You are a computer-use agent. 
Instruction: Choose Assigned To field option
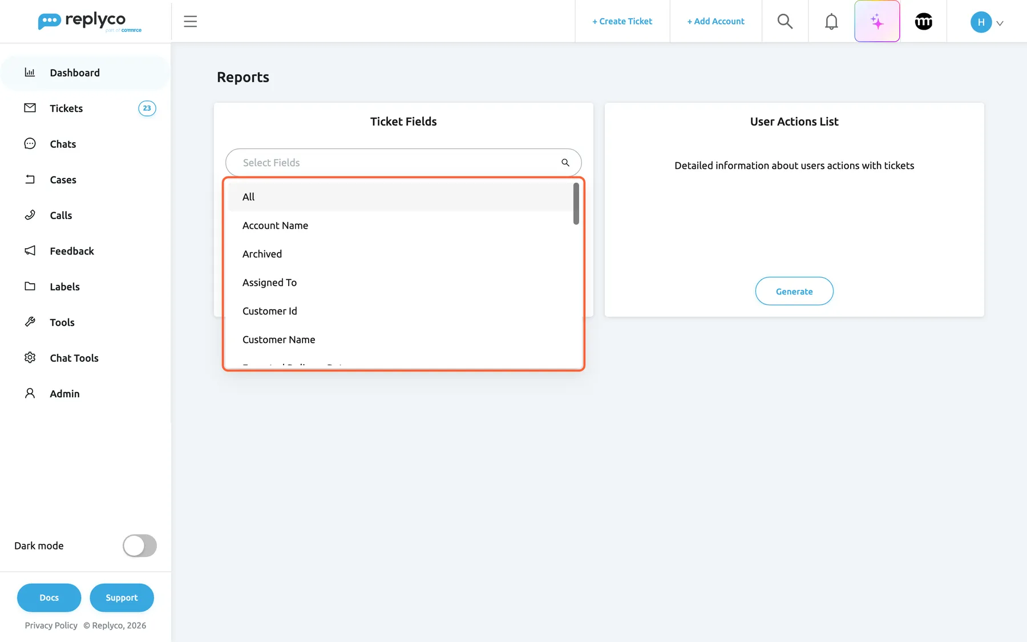[401, 282]
